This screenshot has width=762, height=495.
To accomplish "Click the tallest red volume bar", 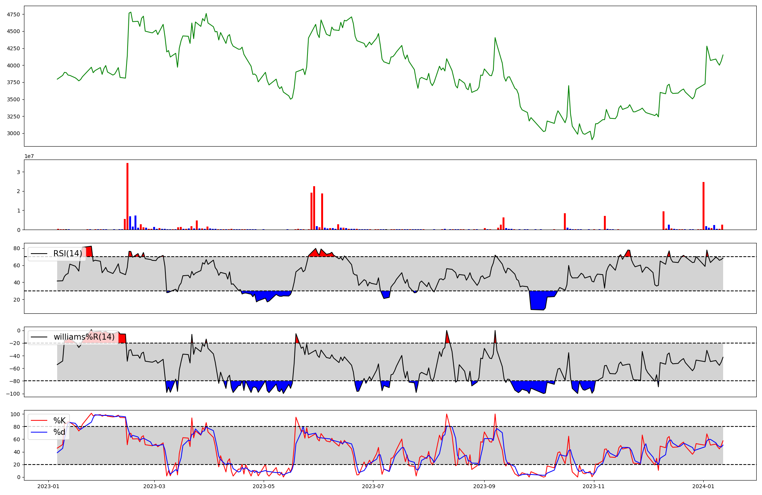I will [127, 196].
